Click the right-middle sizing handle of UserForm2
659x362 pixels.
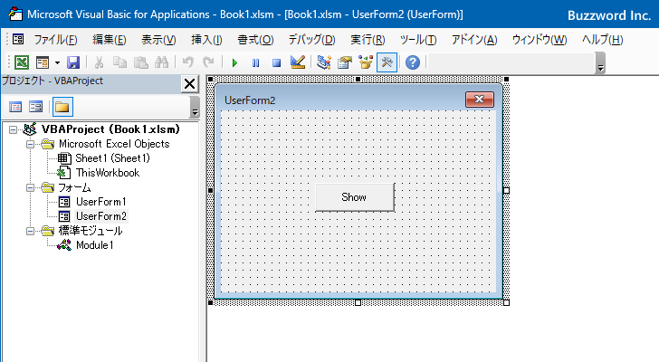click(506, 190)
